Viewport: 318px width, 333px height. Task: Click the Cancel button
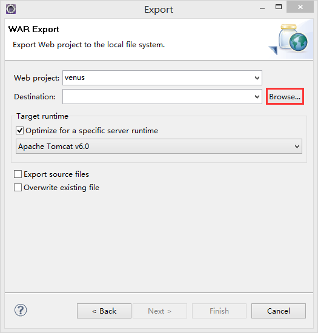(279, 311)
